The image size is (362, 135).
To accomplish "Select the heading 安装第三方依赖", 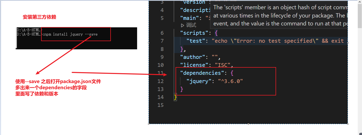I will [40, 17].
